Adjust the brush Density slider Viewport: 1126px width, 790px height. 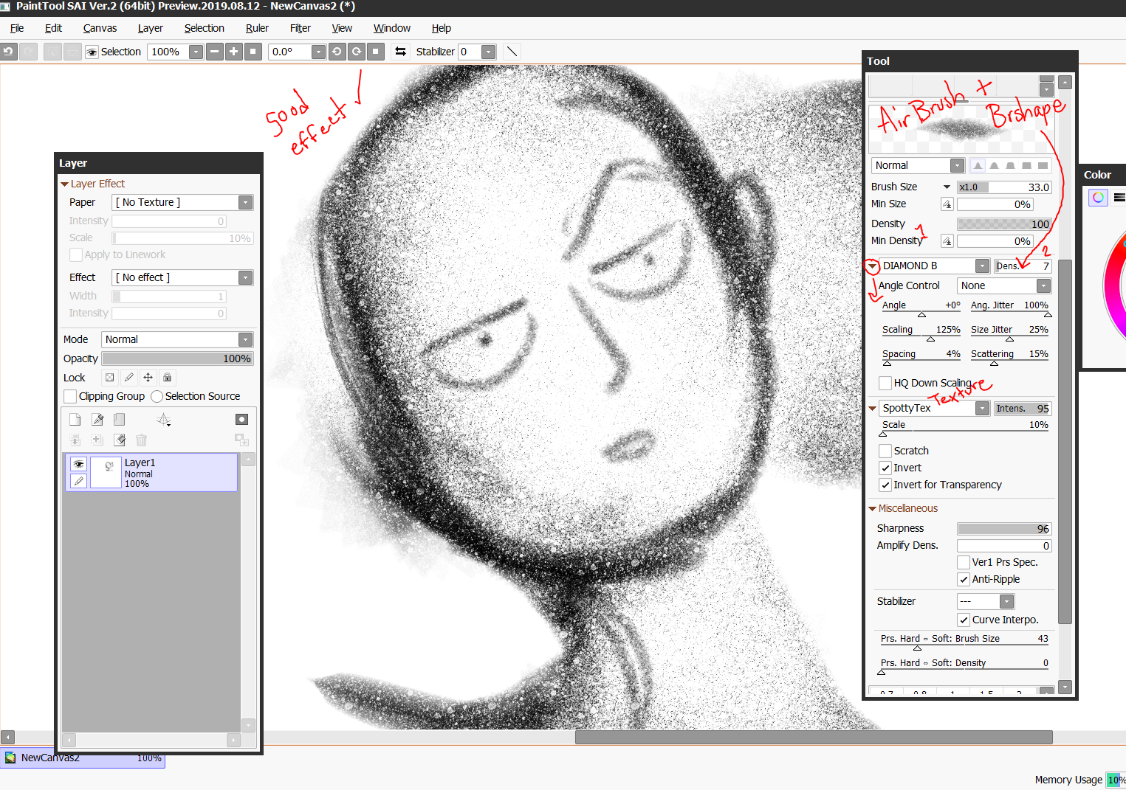point(1004,224)
